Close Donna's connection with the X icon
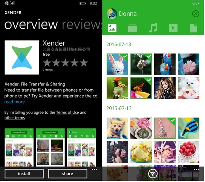 pyautogui.click(x=196, y=14)
